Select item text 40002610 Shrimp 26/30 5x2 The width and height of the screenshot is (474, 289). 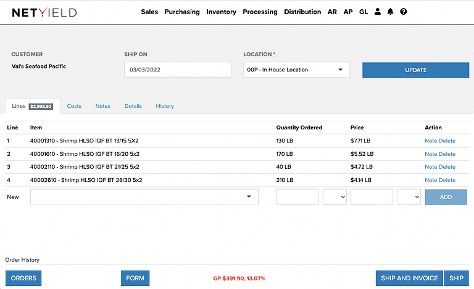click(86, 180)
